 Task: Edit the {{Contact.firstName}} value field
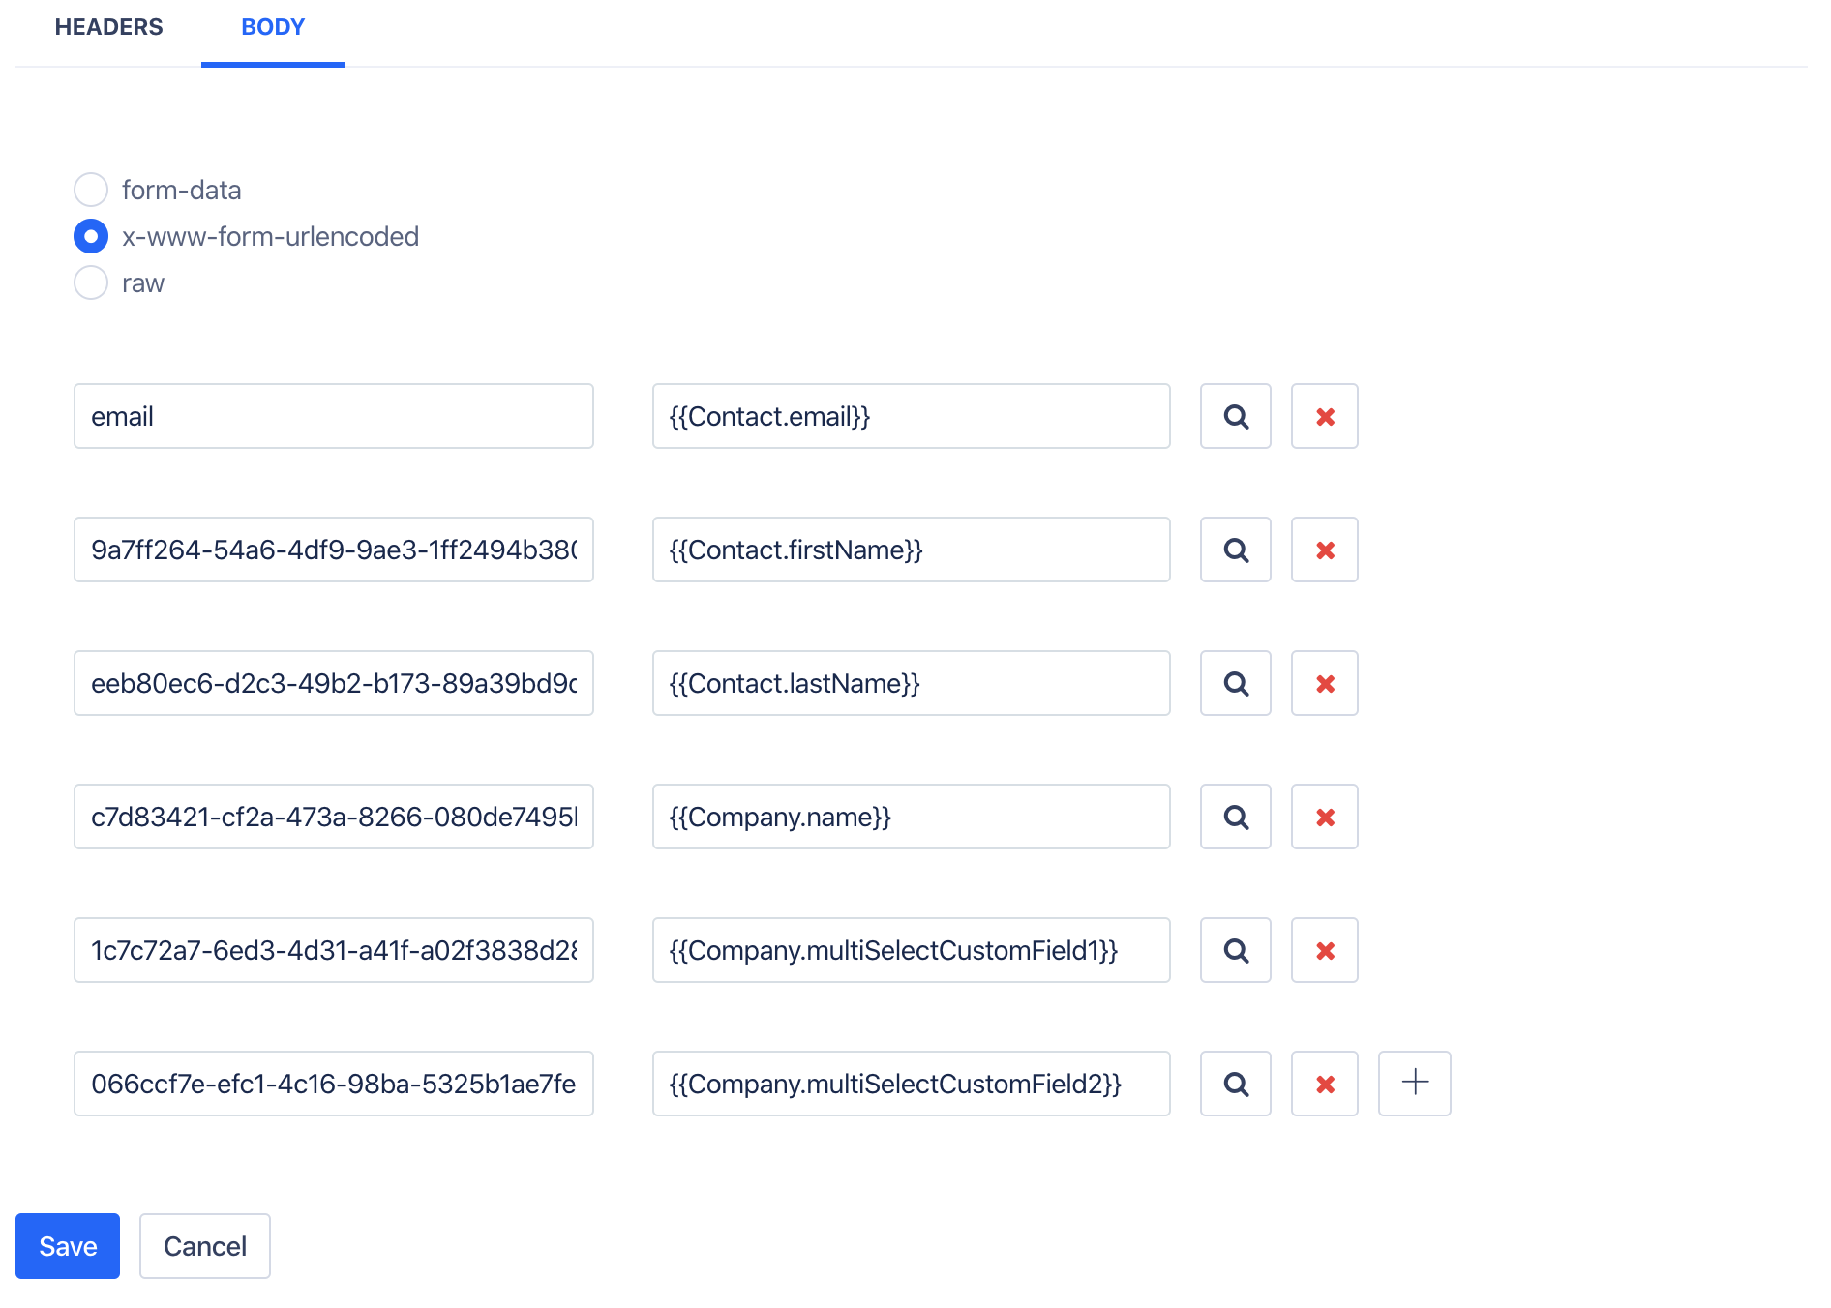tap(912, 550)
